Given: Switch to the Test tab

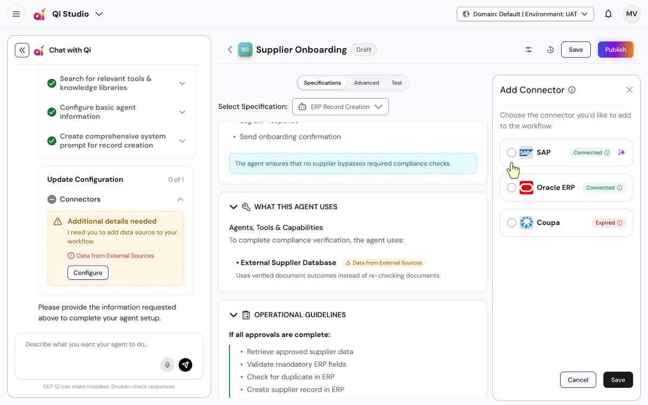Looking at the screenshot, I should click(397, 83).
